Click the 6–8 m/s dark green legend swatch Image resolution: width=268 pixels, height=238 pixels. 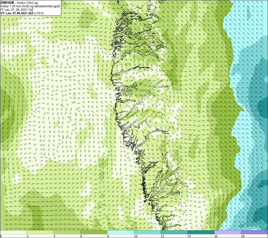pyautogui.click(x=94, y=232)
